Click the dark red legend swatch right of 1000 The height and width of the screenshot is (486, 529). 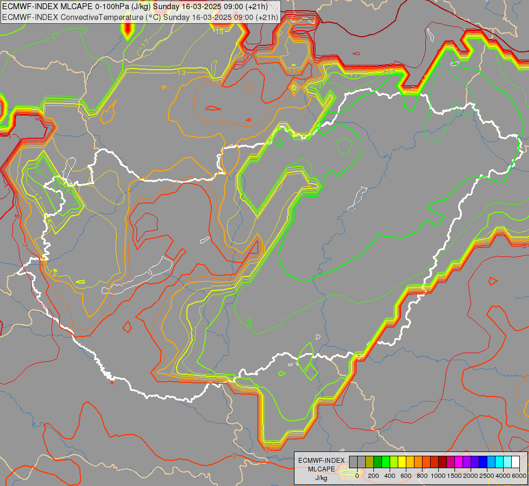click(443, 462)
